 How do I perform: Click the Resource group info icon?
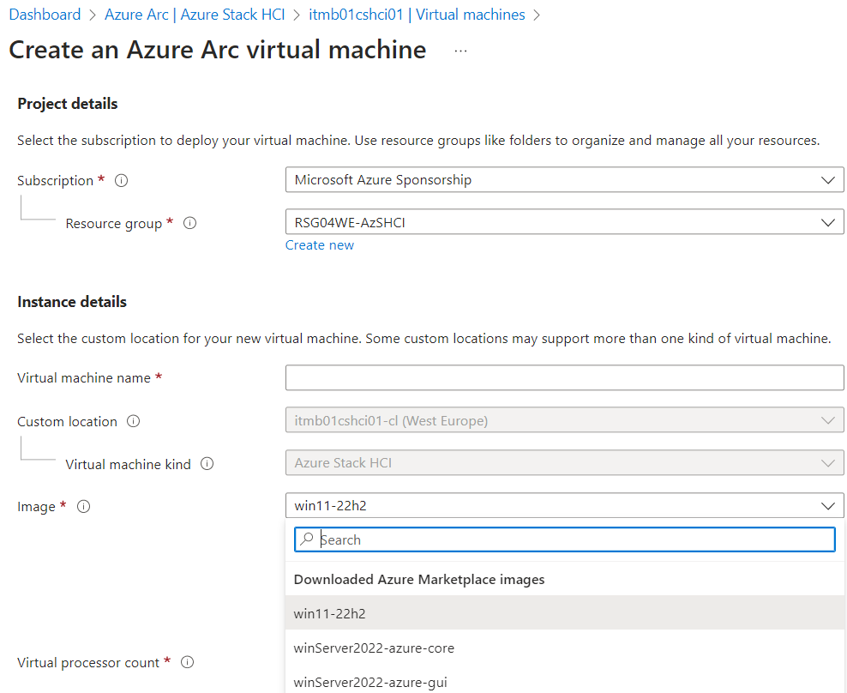(x=190, y=223)
